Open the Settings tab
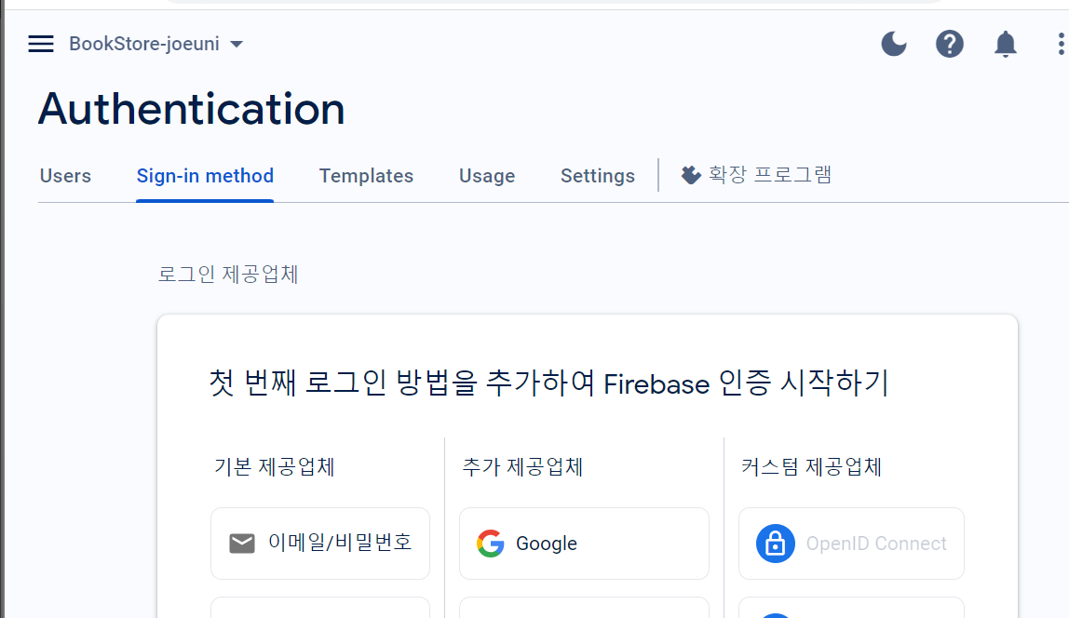The height and width of the screenshot is (618, 1069). [x=597, y=176]
